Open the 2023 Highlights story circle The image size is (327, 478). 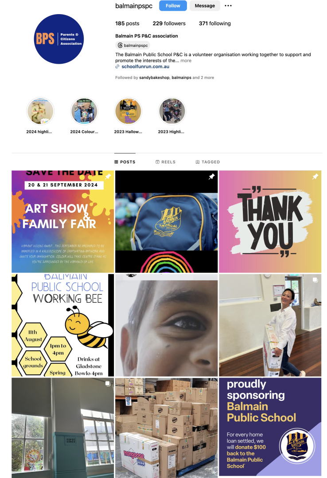pos(172,111)
